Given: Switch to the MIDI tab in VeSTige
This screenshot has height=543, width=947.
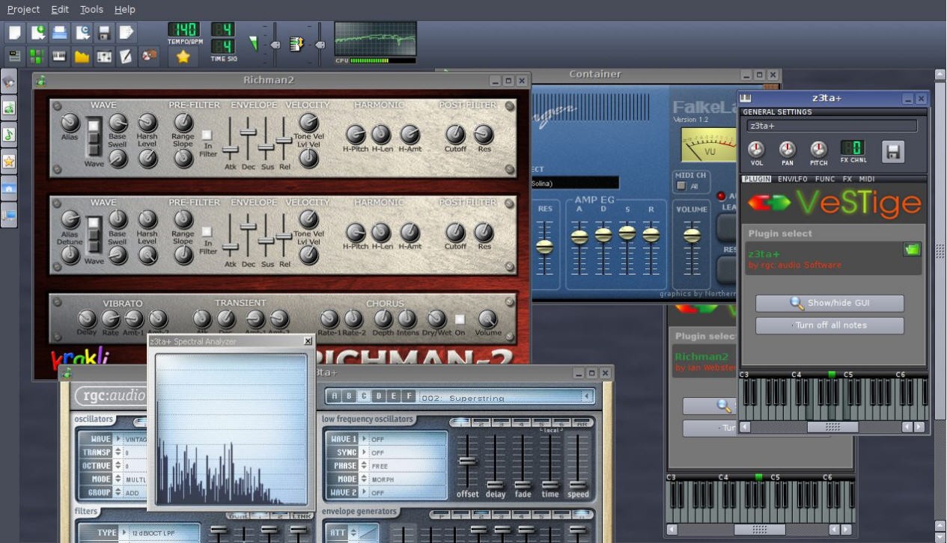Looking at the screenshot, I should (x=866, y=179).
